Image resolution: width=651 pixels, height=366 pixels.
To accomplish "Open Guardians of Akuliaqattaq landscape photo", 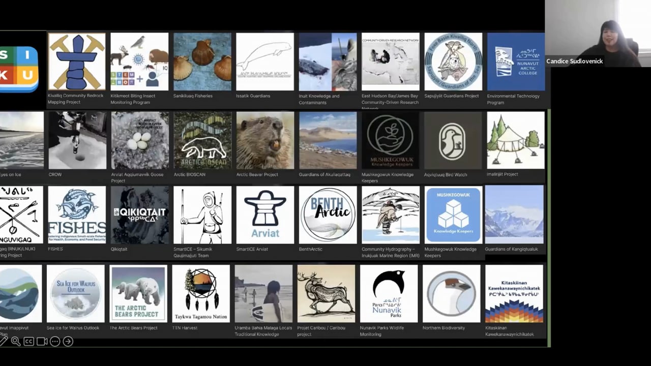I will (328, 140).
